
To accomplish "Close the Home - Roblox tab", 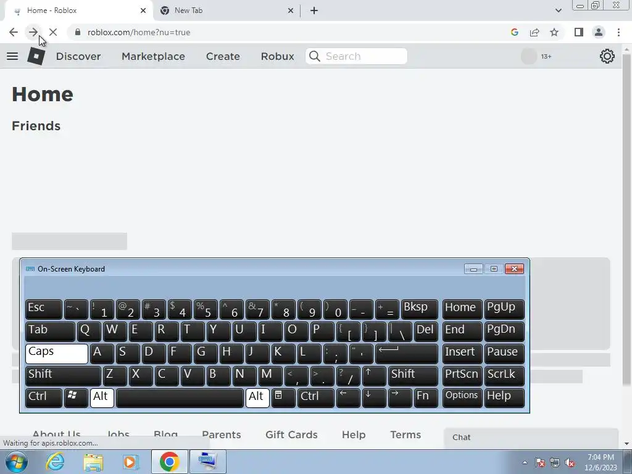I will 143,10.
